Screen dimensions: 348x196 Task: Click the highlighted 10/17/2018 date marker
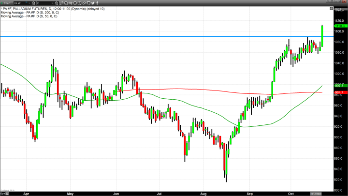tap(316, 194)
